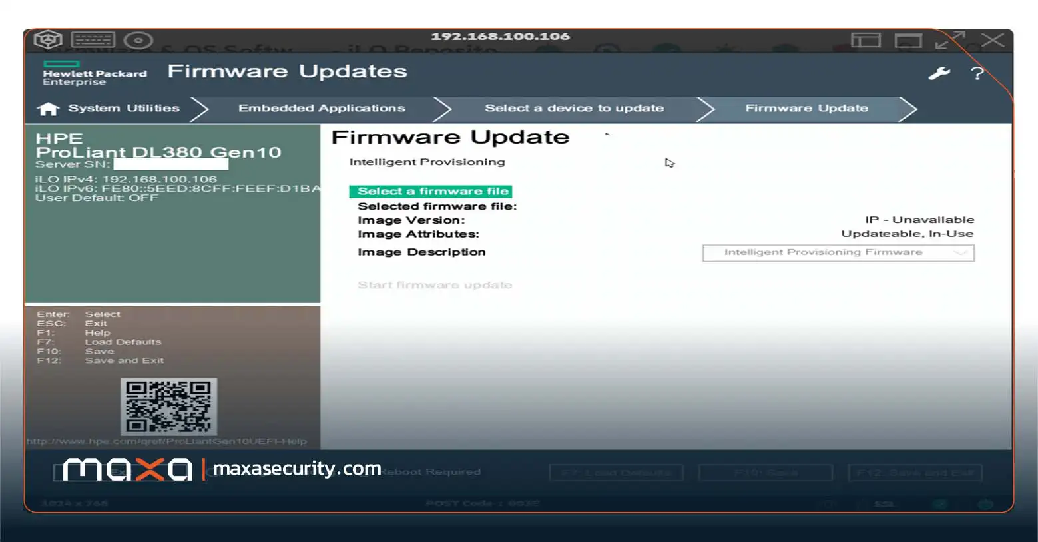Go to the Select a device to update breadcrumb
Viewport: 1038px width, 542px height.
click(x=574, y=108)
